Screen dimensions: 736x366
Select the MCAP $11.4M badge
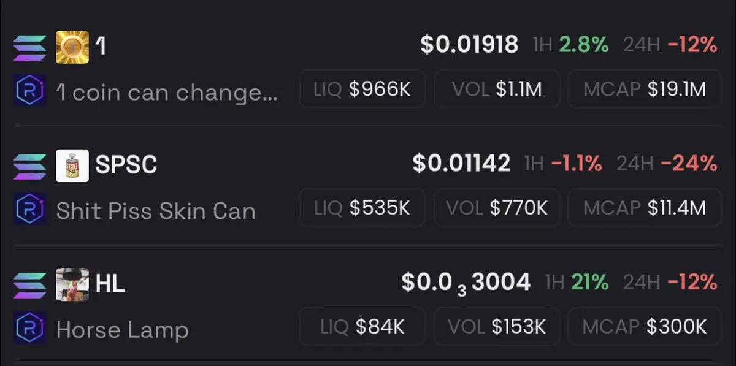644,208
